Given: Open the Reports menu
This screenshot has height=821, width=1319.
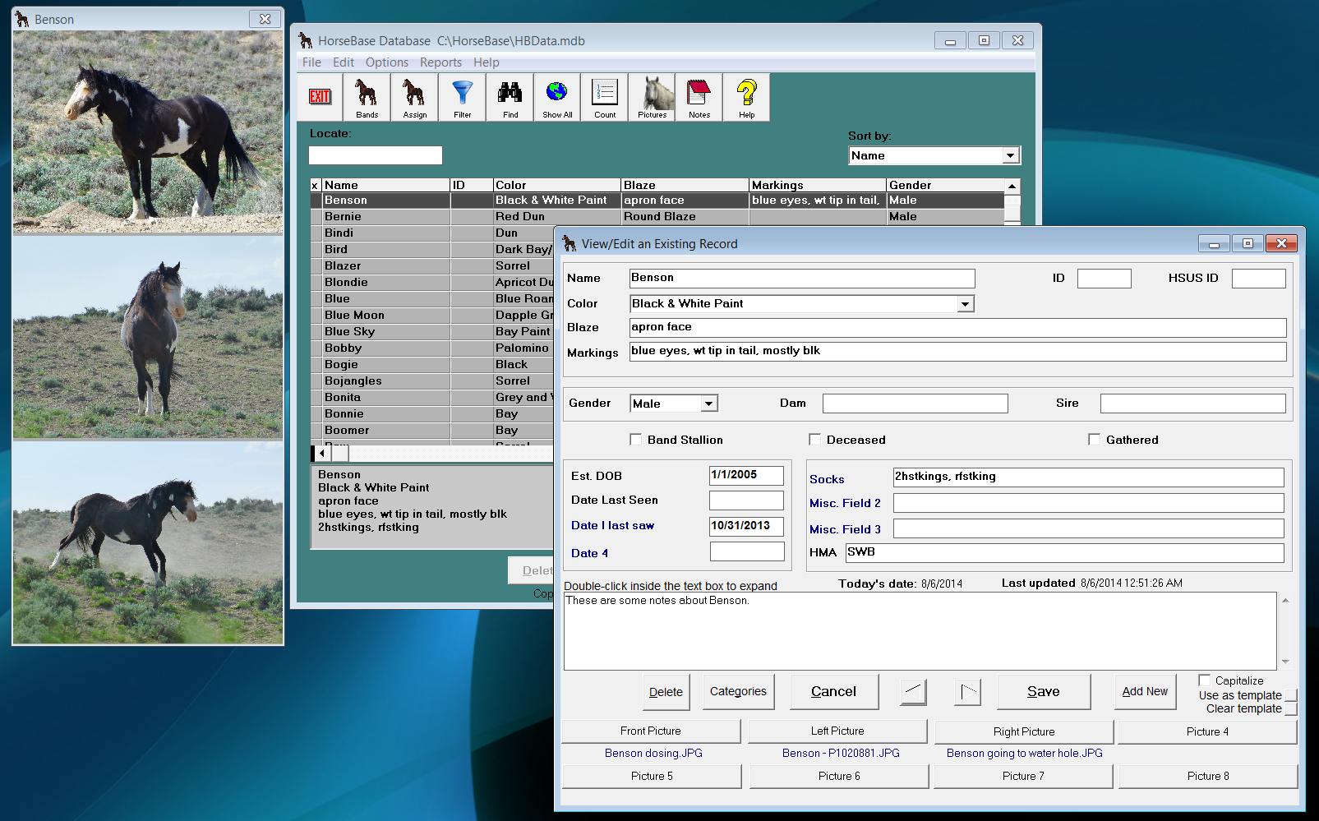Looking at the screenshot, I should point(440,62).
